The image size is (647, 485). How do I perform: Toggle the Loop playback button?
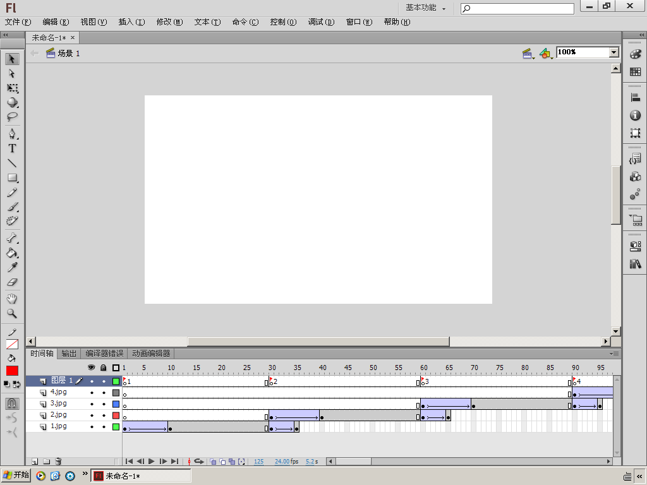[199, 462]
